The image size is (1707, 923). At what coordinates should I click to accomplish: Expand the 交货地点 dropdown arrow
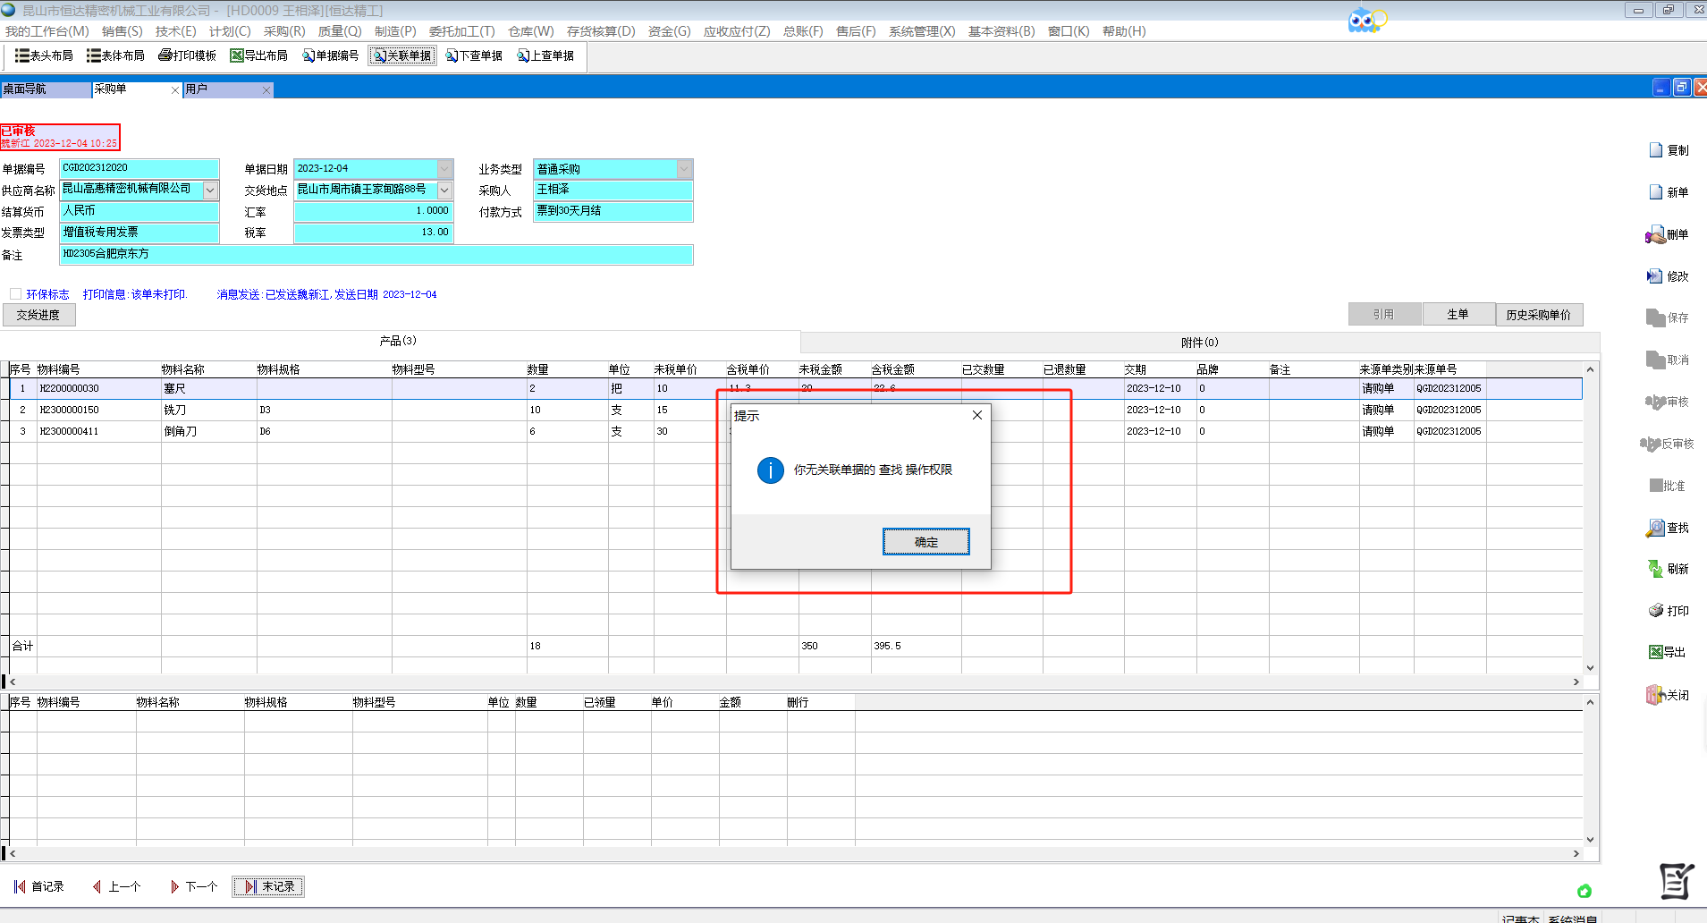pos(444,190)
